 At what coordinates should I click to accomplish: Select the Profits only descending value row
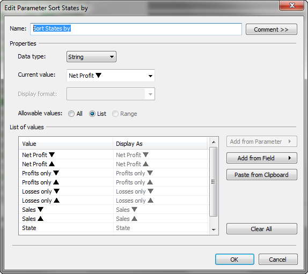(x=113, y=173)
